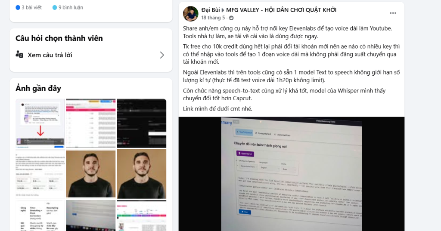Open the three-dot post options menu
Viewport: 441px width, 231px height.
(x=393, y=13)
